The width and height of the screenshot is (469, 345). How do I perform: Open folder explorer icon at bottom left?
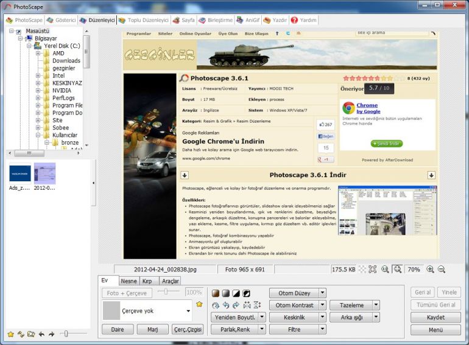pos(31,334)
